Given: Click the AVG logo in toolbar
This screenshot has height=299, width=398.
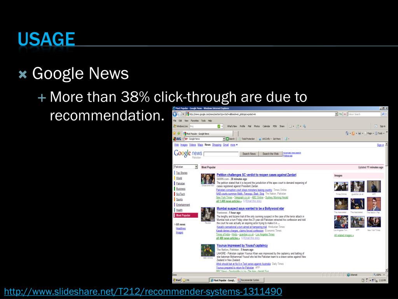Looking at the screenshot, I should (x=177, y=139).
